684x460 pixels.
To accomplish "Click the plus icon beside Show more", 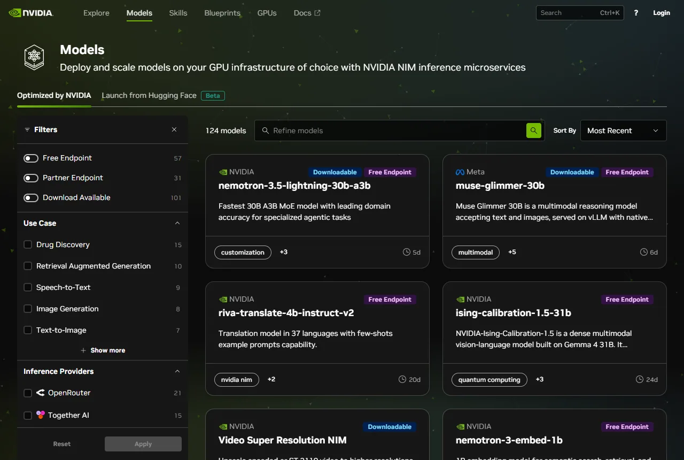I will pos(83,350).
